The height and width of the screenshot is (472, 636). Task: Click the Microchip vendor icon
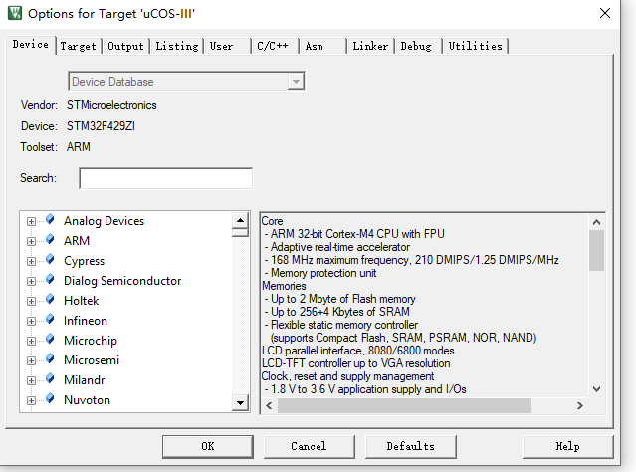pyautogui.click(x=50, y=341)
